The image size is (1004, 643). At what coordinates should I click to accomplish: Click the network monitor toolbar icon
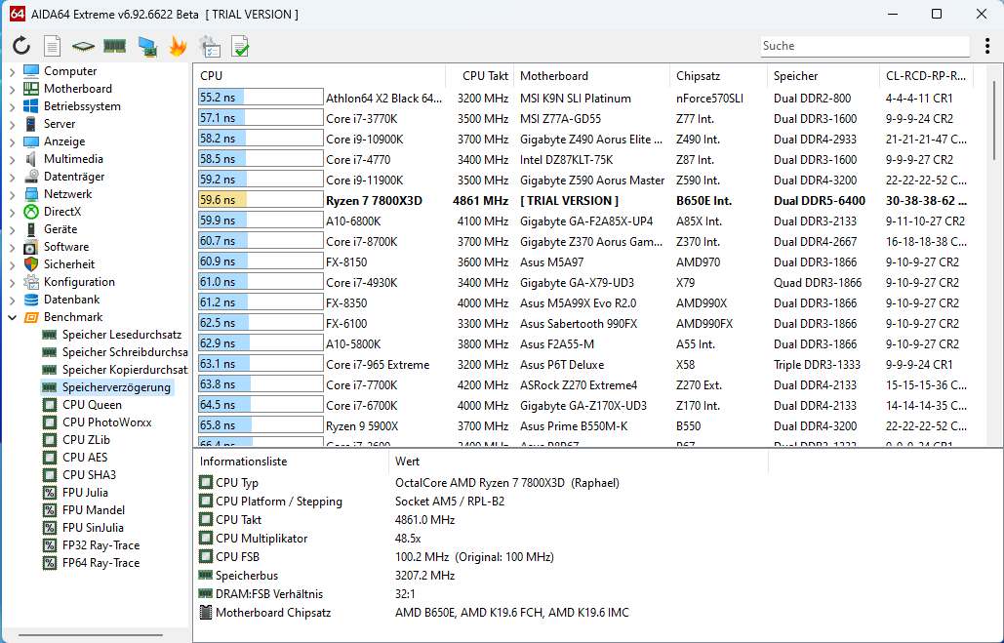click(146, 47)
